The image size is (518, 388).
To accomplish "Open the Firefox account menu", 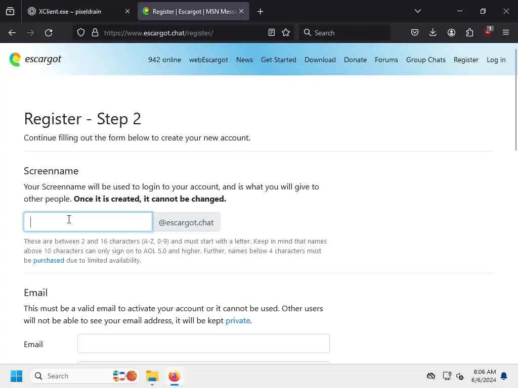I will [x=451, y=33].
